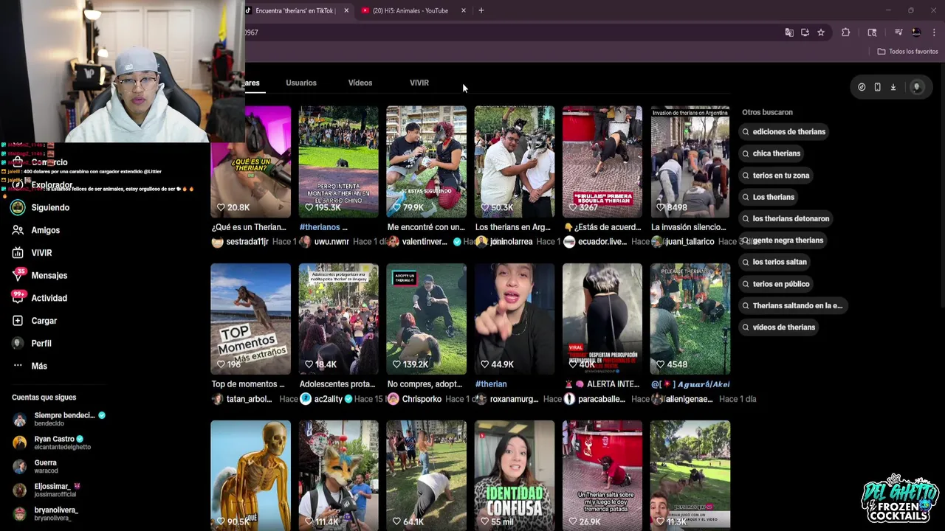Switch to the VIVIR search tab
The image size is (945, 531).
(x=419, y=83)
